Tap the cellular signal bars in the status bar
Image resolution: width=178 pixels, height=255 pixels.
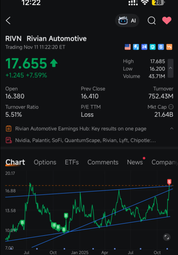pyautogui.click(x=133, y=3)
